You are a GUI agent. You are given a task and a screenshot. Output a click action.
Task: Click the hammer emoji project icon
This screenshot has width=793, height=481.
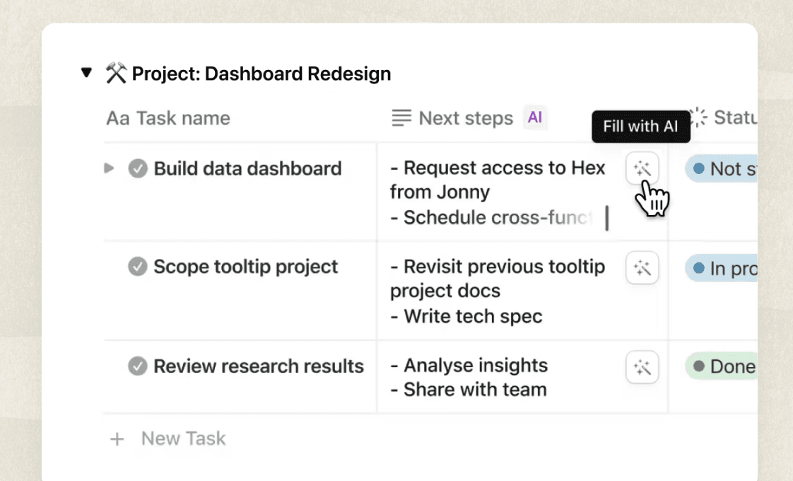tap(116, 73)
